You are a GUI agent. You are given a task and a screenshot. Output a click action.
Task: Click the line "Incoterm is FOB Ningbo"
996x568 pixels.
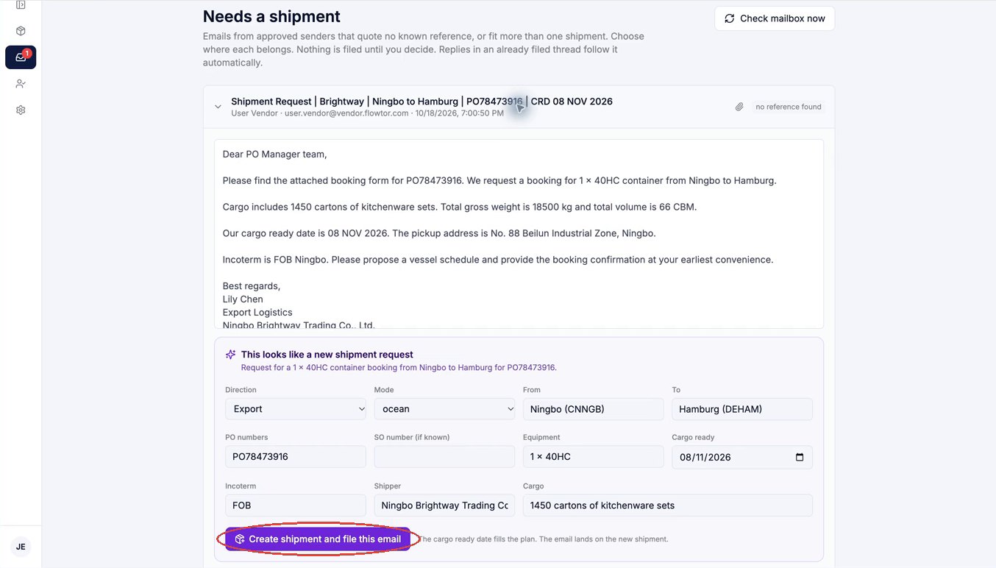point(498,260)
